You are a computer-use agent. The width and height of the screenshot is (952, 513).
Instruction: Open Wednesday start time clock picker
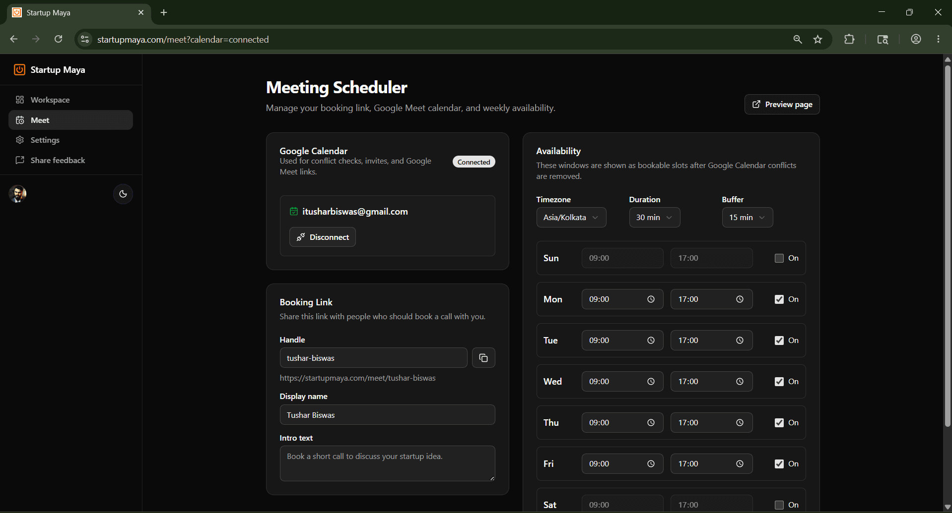(651, 382)
